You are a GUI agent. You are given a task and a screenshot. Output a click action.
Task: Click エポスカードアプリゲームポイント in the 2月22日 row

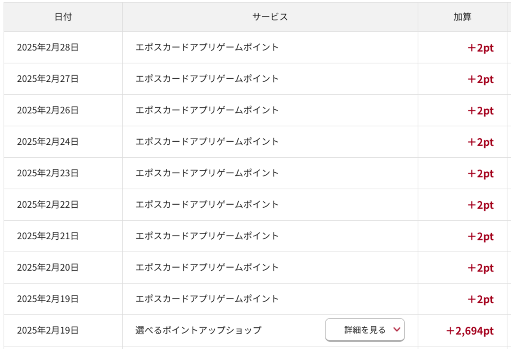click(x=207, y=205)
